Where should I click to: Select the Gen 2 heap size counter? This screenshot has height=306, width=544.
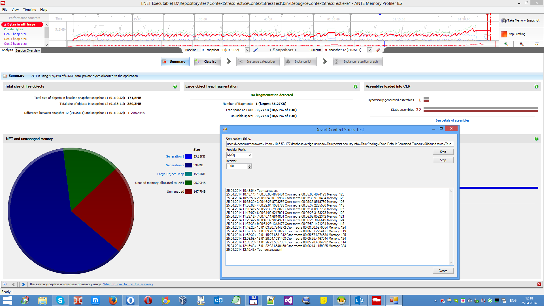coord(15,44)
